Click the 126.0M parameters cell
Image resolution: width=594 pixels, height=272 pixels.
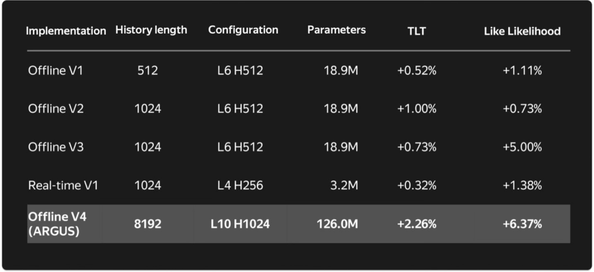pos(338,224)
